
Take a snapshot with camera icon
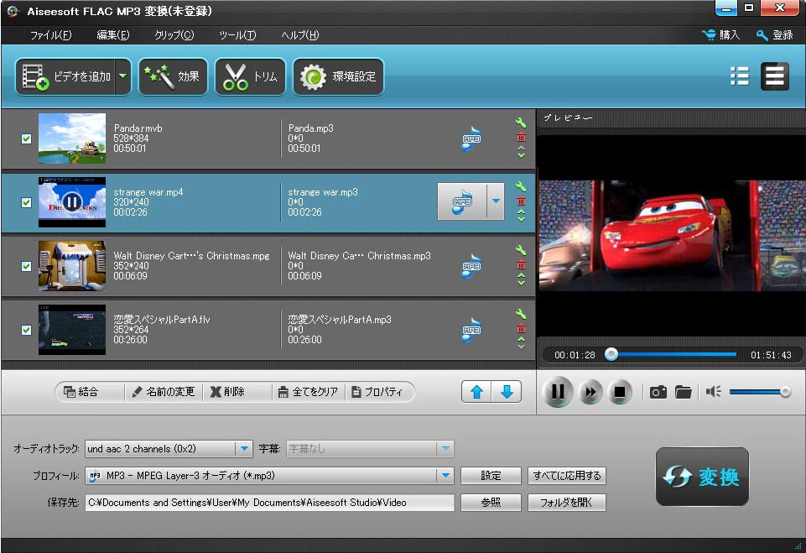[x=658, y=392]
